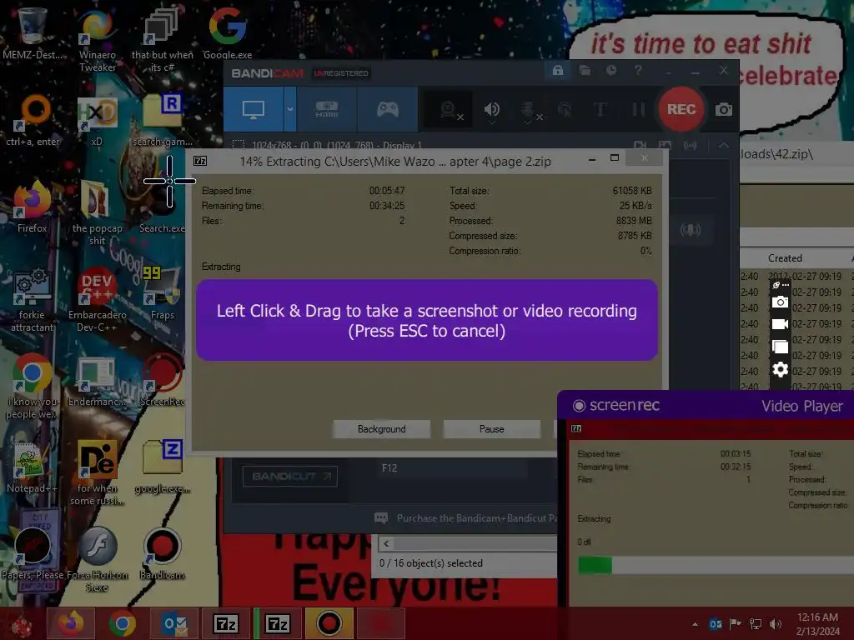Image resolution: width=854 pixels, height=640 pixels.
Task: Click ScreenRec toolbar camera screenshot icon
Action: [780, 302]
